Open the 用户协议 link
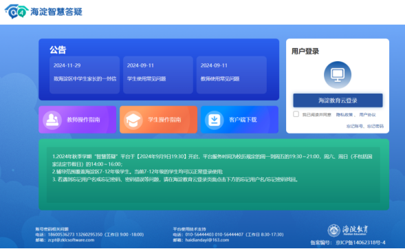The image size is (405, 249). 367,115
